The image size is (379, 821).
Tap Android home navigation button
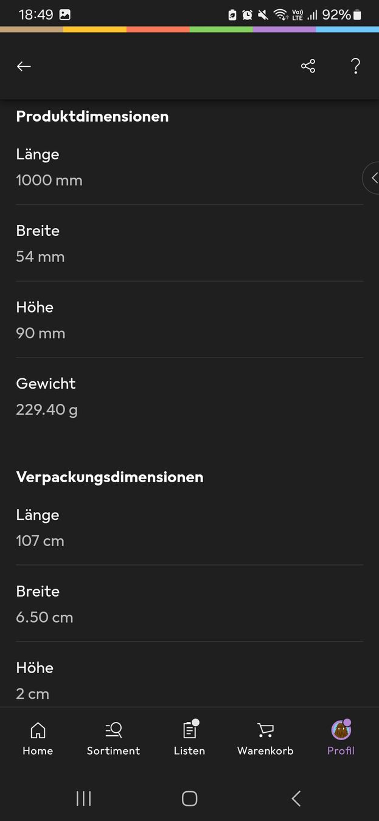point(189,798)
